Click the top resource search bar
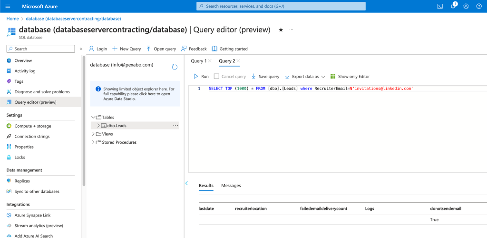 (x=281, y=6)
